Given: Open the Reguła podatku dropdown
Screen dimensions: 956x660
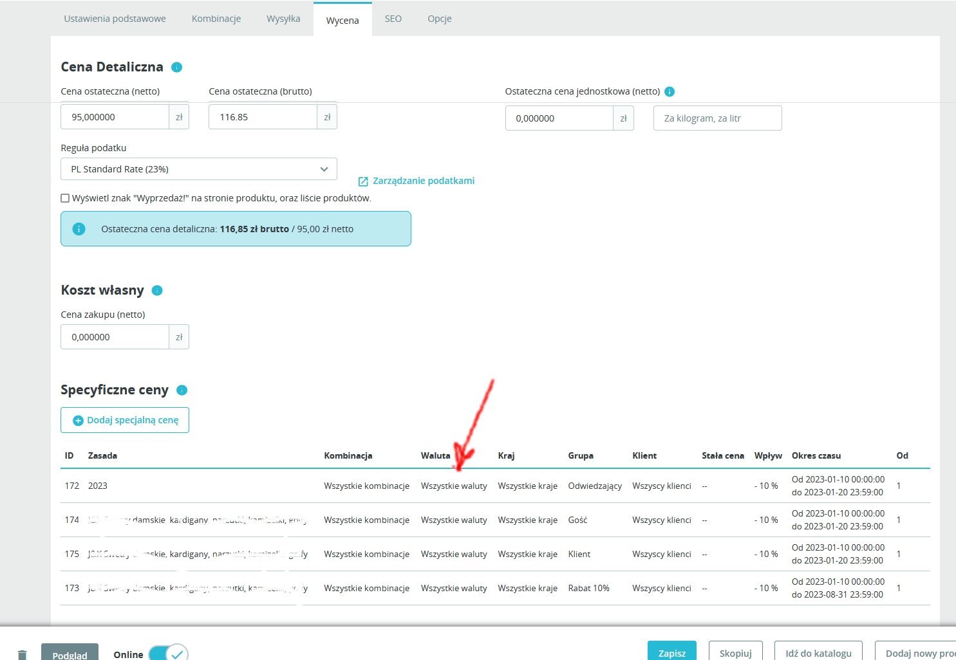Looking at the screenshot, I should [199, 169].
